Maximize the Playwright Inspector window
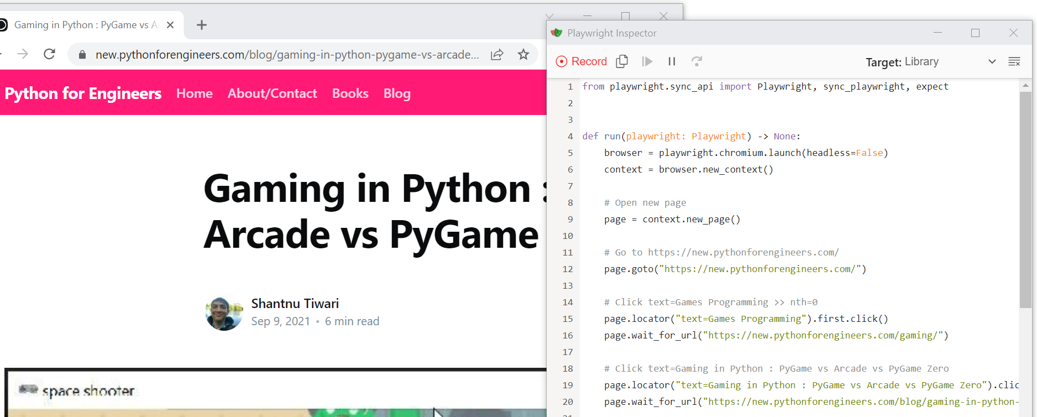The image size is (1037, 417). click(x=975, y=33)
